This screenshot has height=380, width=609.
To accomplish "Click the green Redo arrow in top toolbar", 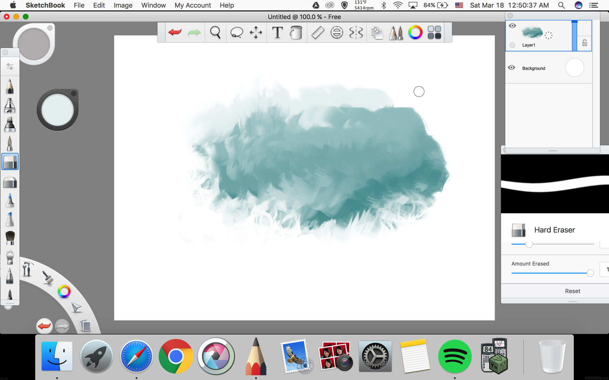I will point(194,32).
